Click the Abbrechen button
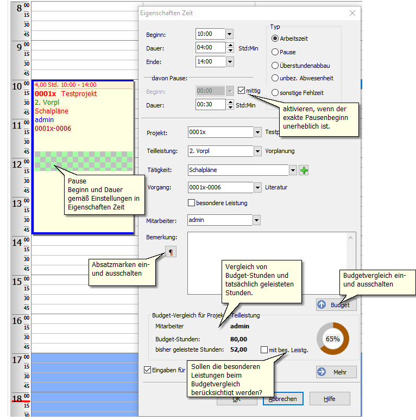This screenshot has height=420, width=416. pos(282,399)
